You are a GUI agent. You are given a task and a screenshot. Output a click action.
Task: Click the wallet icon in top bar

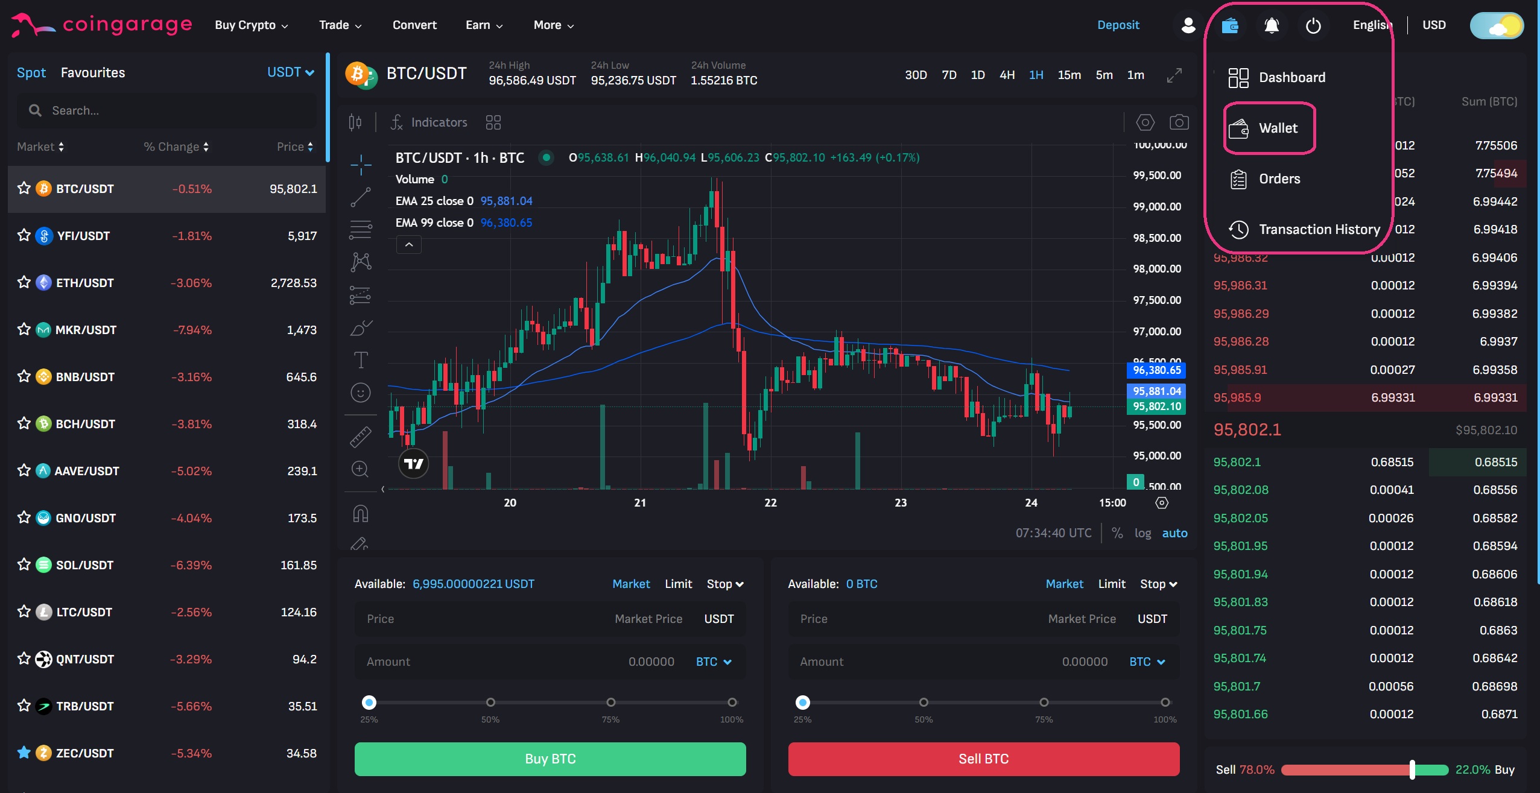(x=1230, y=25)
